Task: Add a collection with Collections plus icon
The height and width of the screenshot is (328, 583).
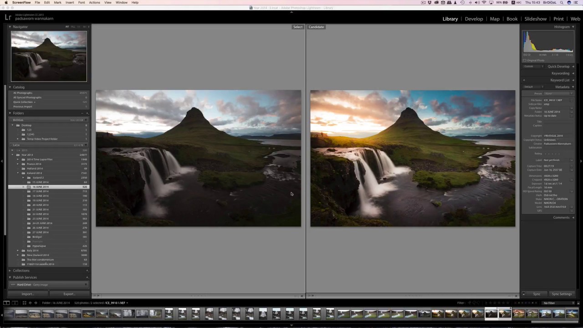Action: pyautogui.click(x=87, y=271)
